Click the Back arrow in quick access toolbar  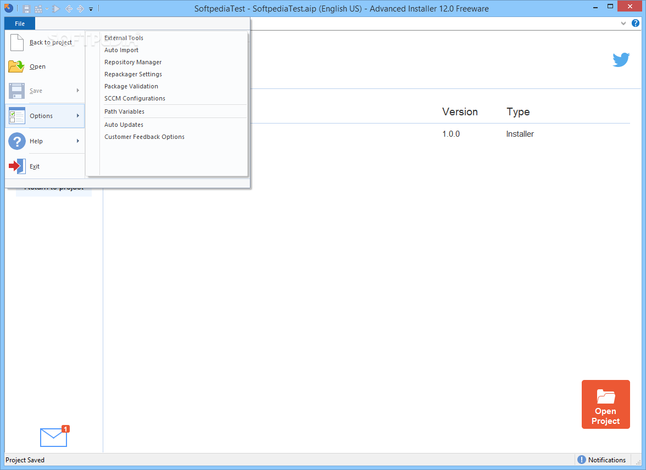pos(69,9)
